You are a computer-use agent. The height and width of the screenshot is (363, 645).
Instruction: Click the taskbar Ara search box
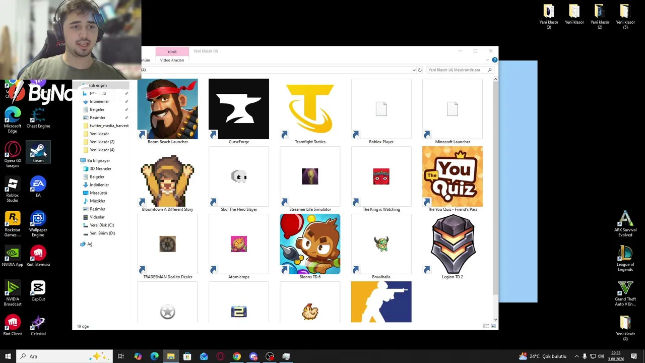[x=66, y=356]
